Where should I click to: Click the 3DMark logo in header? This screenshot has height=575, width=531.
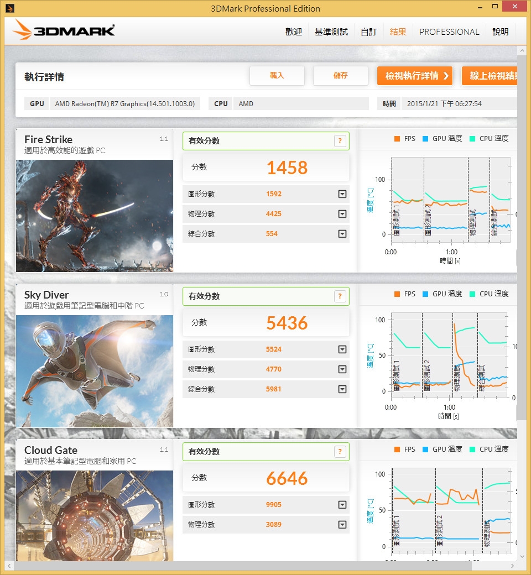point(64,30)
